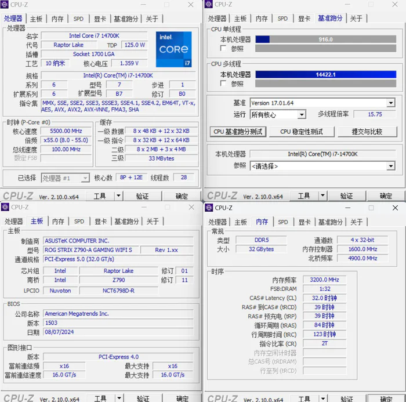Click FSB:DRAM ratio value 1:32

coord(324,289)
